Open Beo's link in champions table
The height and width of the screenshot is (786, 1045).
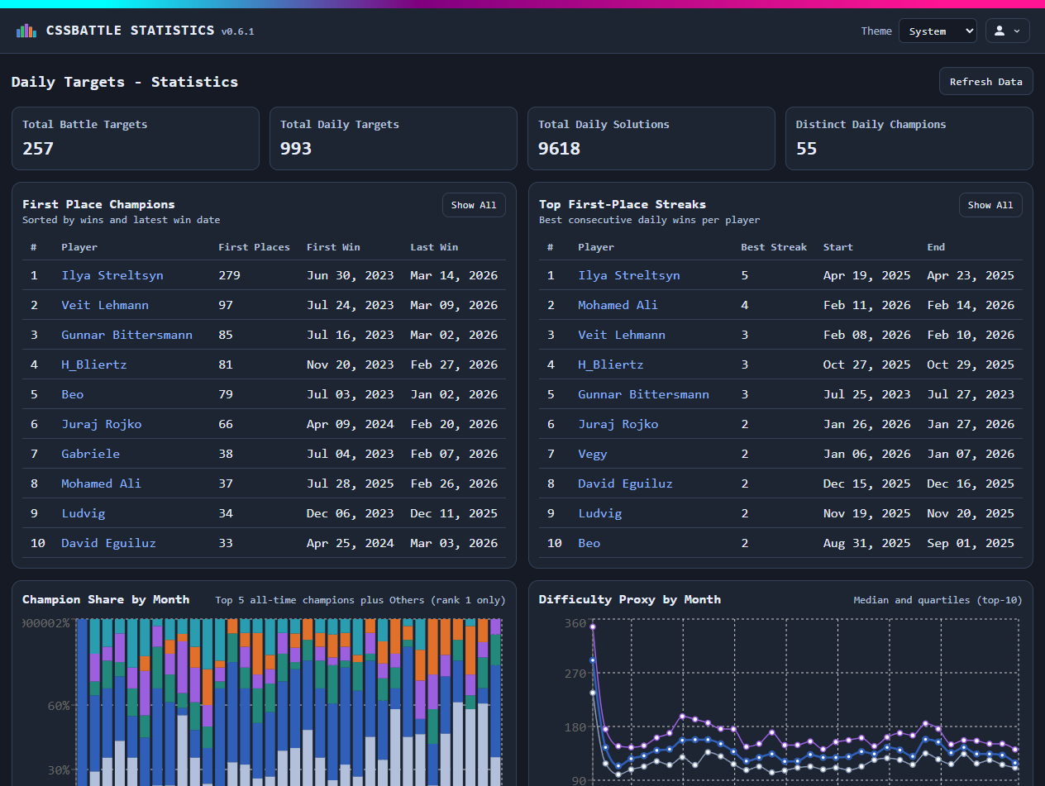[72, 394]
